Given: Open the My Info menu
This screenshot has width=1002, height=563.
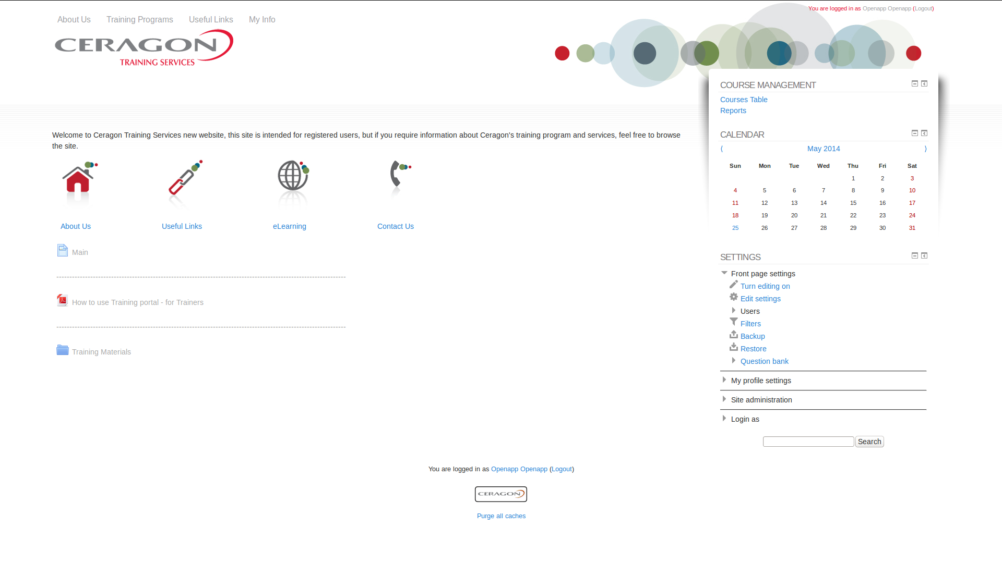Looking at the screenshot, I should pos(262,20).
